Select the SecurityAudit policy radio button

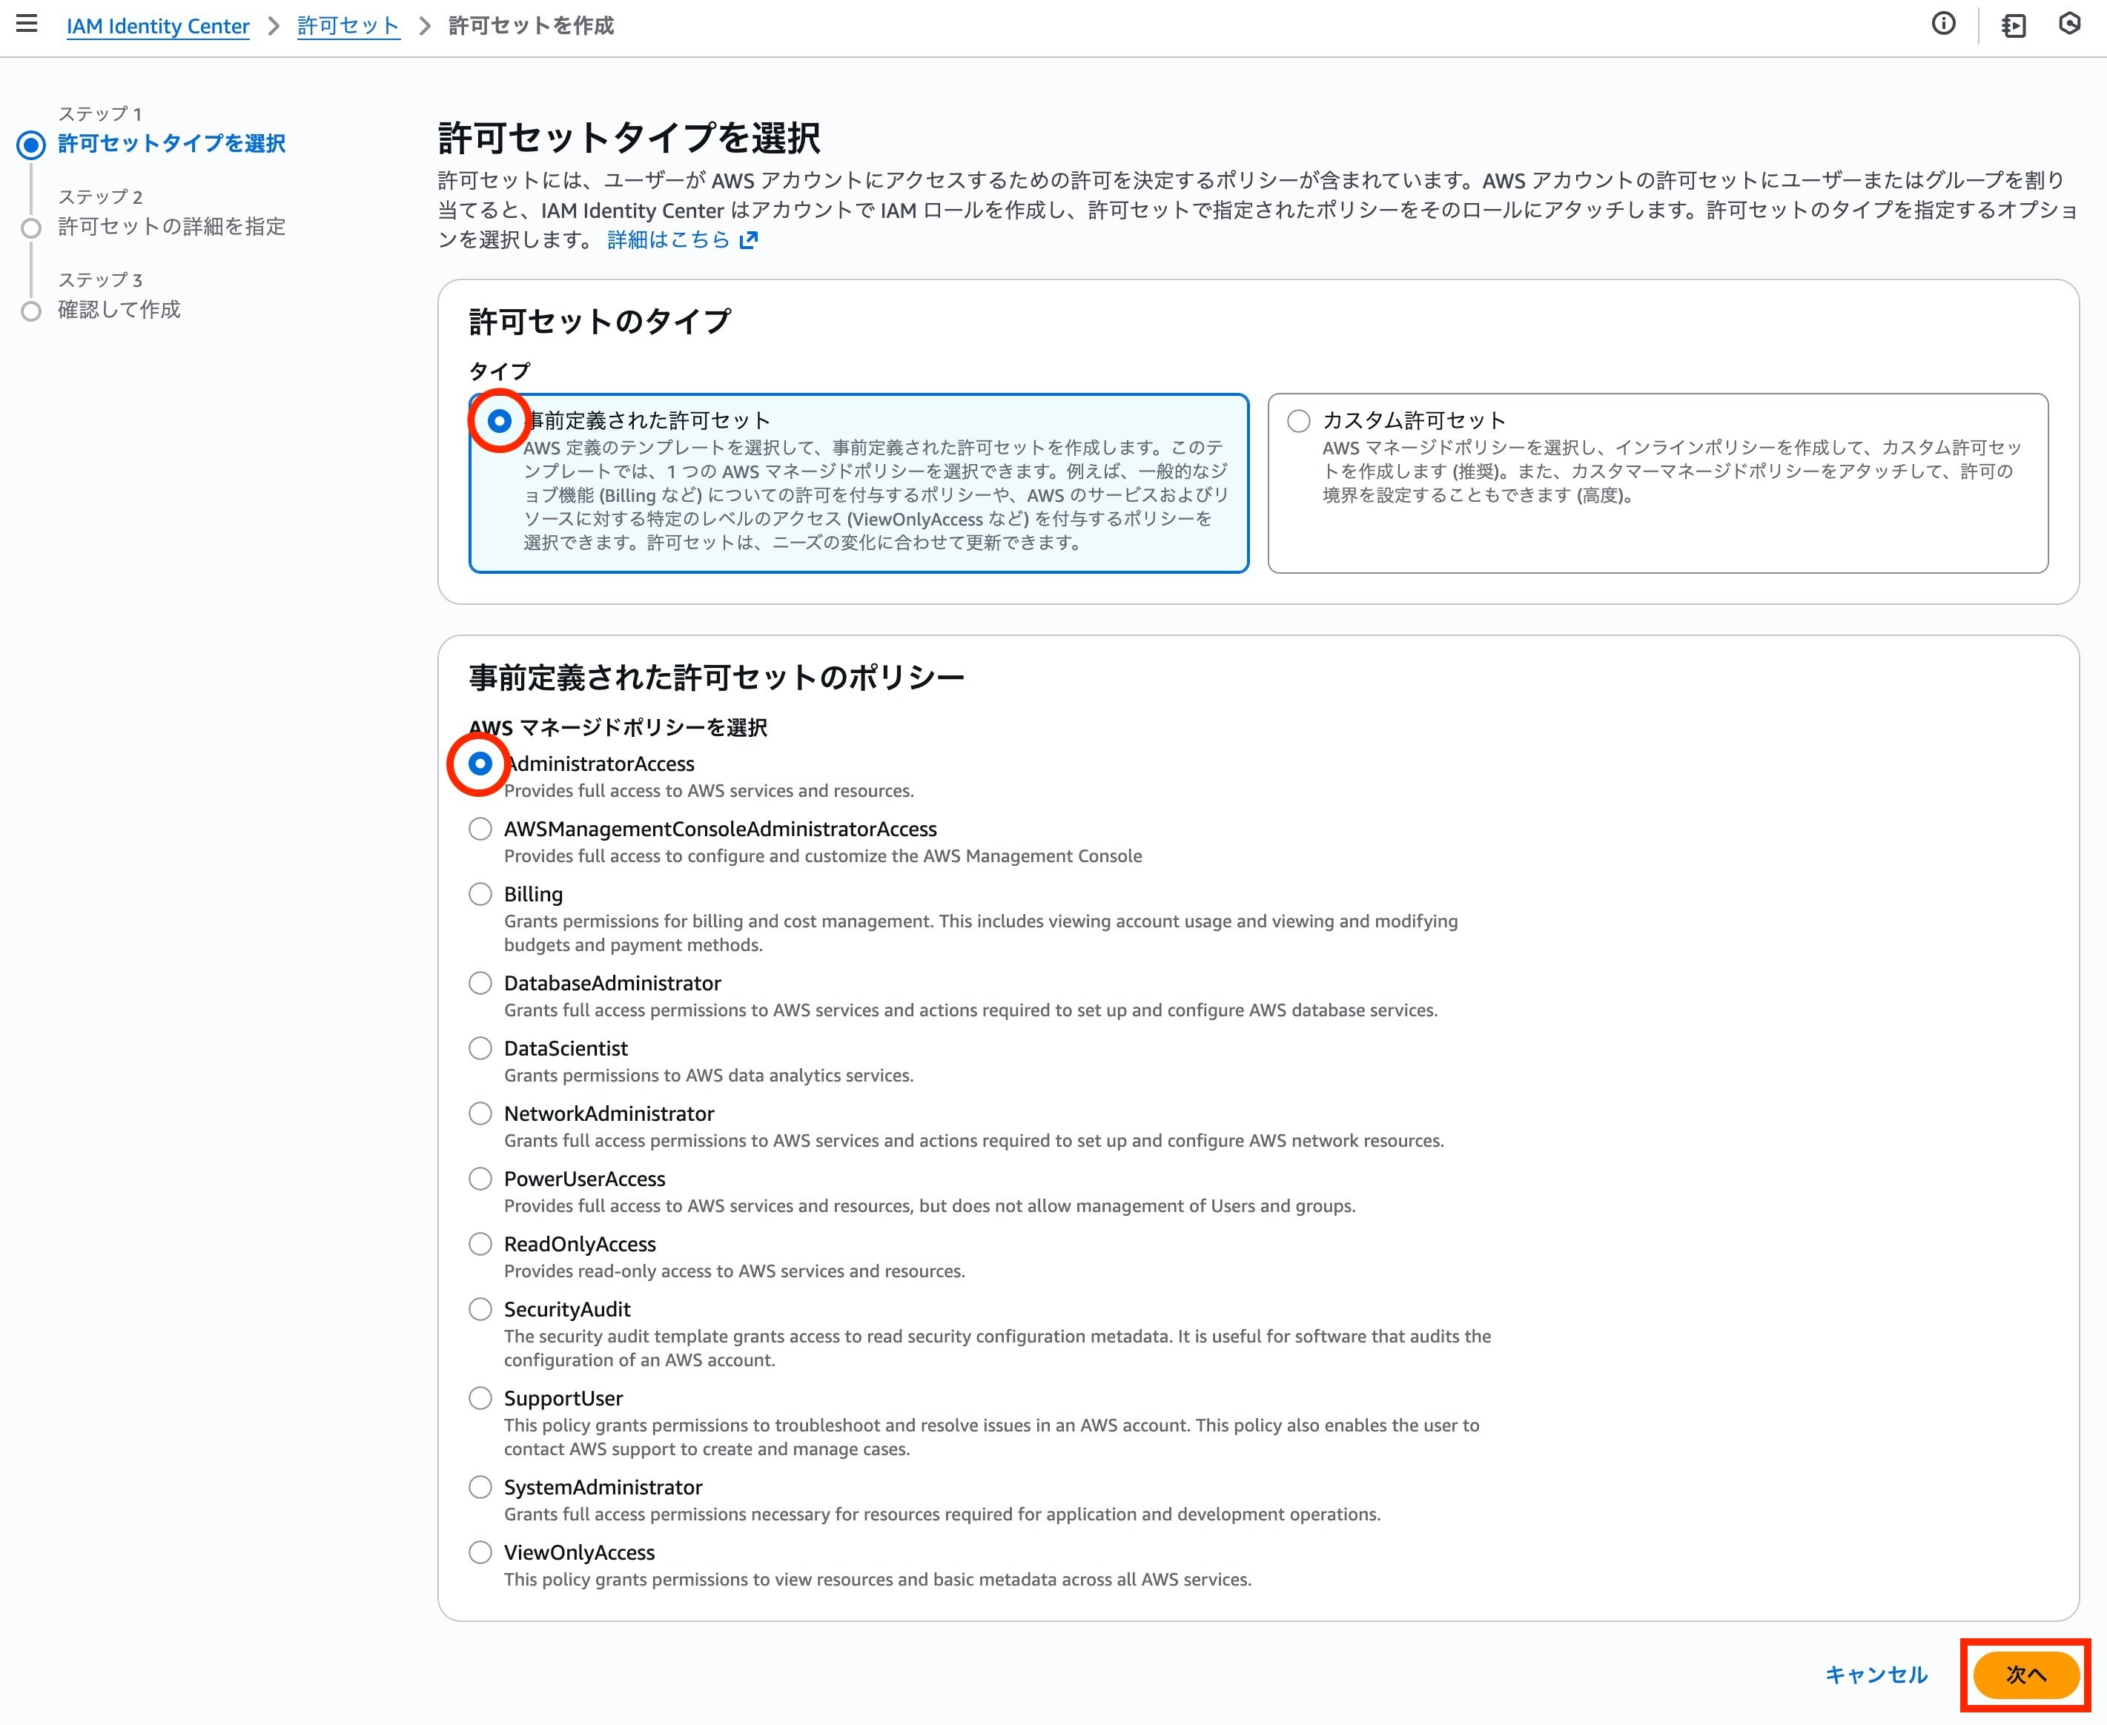(x=480, y=1310)
